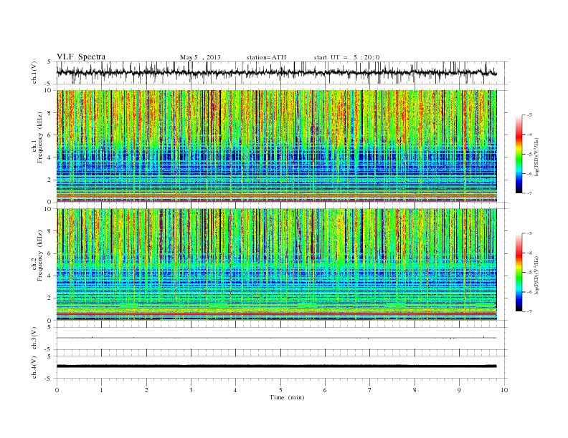Click the '3' tick on the time axis
568x438 pixels.
[191, 390]
